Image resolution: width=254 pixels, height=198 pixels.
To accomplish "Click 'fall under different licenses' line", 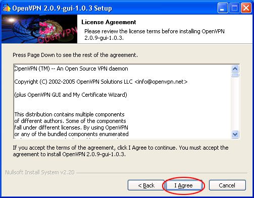I will 71,127.
